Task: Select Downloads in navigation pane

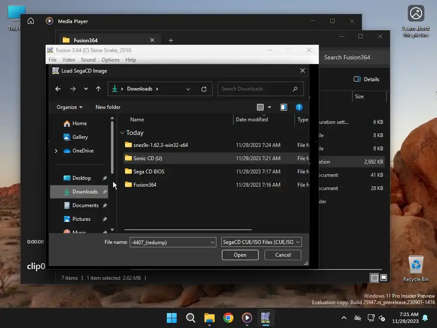Action: pos(79,192)
